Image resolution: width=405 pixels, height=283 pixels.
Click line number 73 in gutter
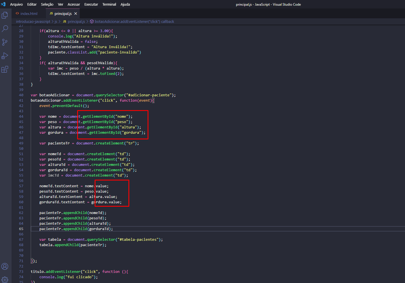pyautogui.click(x=21, y=272)
